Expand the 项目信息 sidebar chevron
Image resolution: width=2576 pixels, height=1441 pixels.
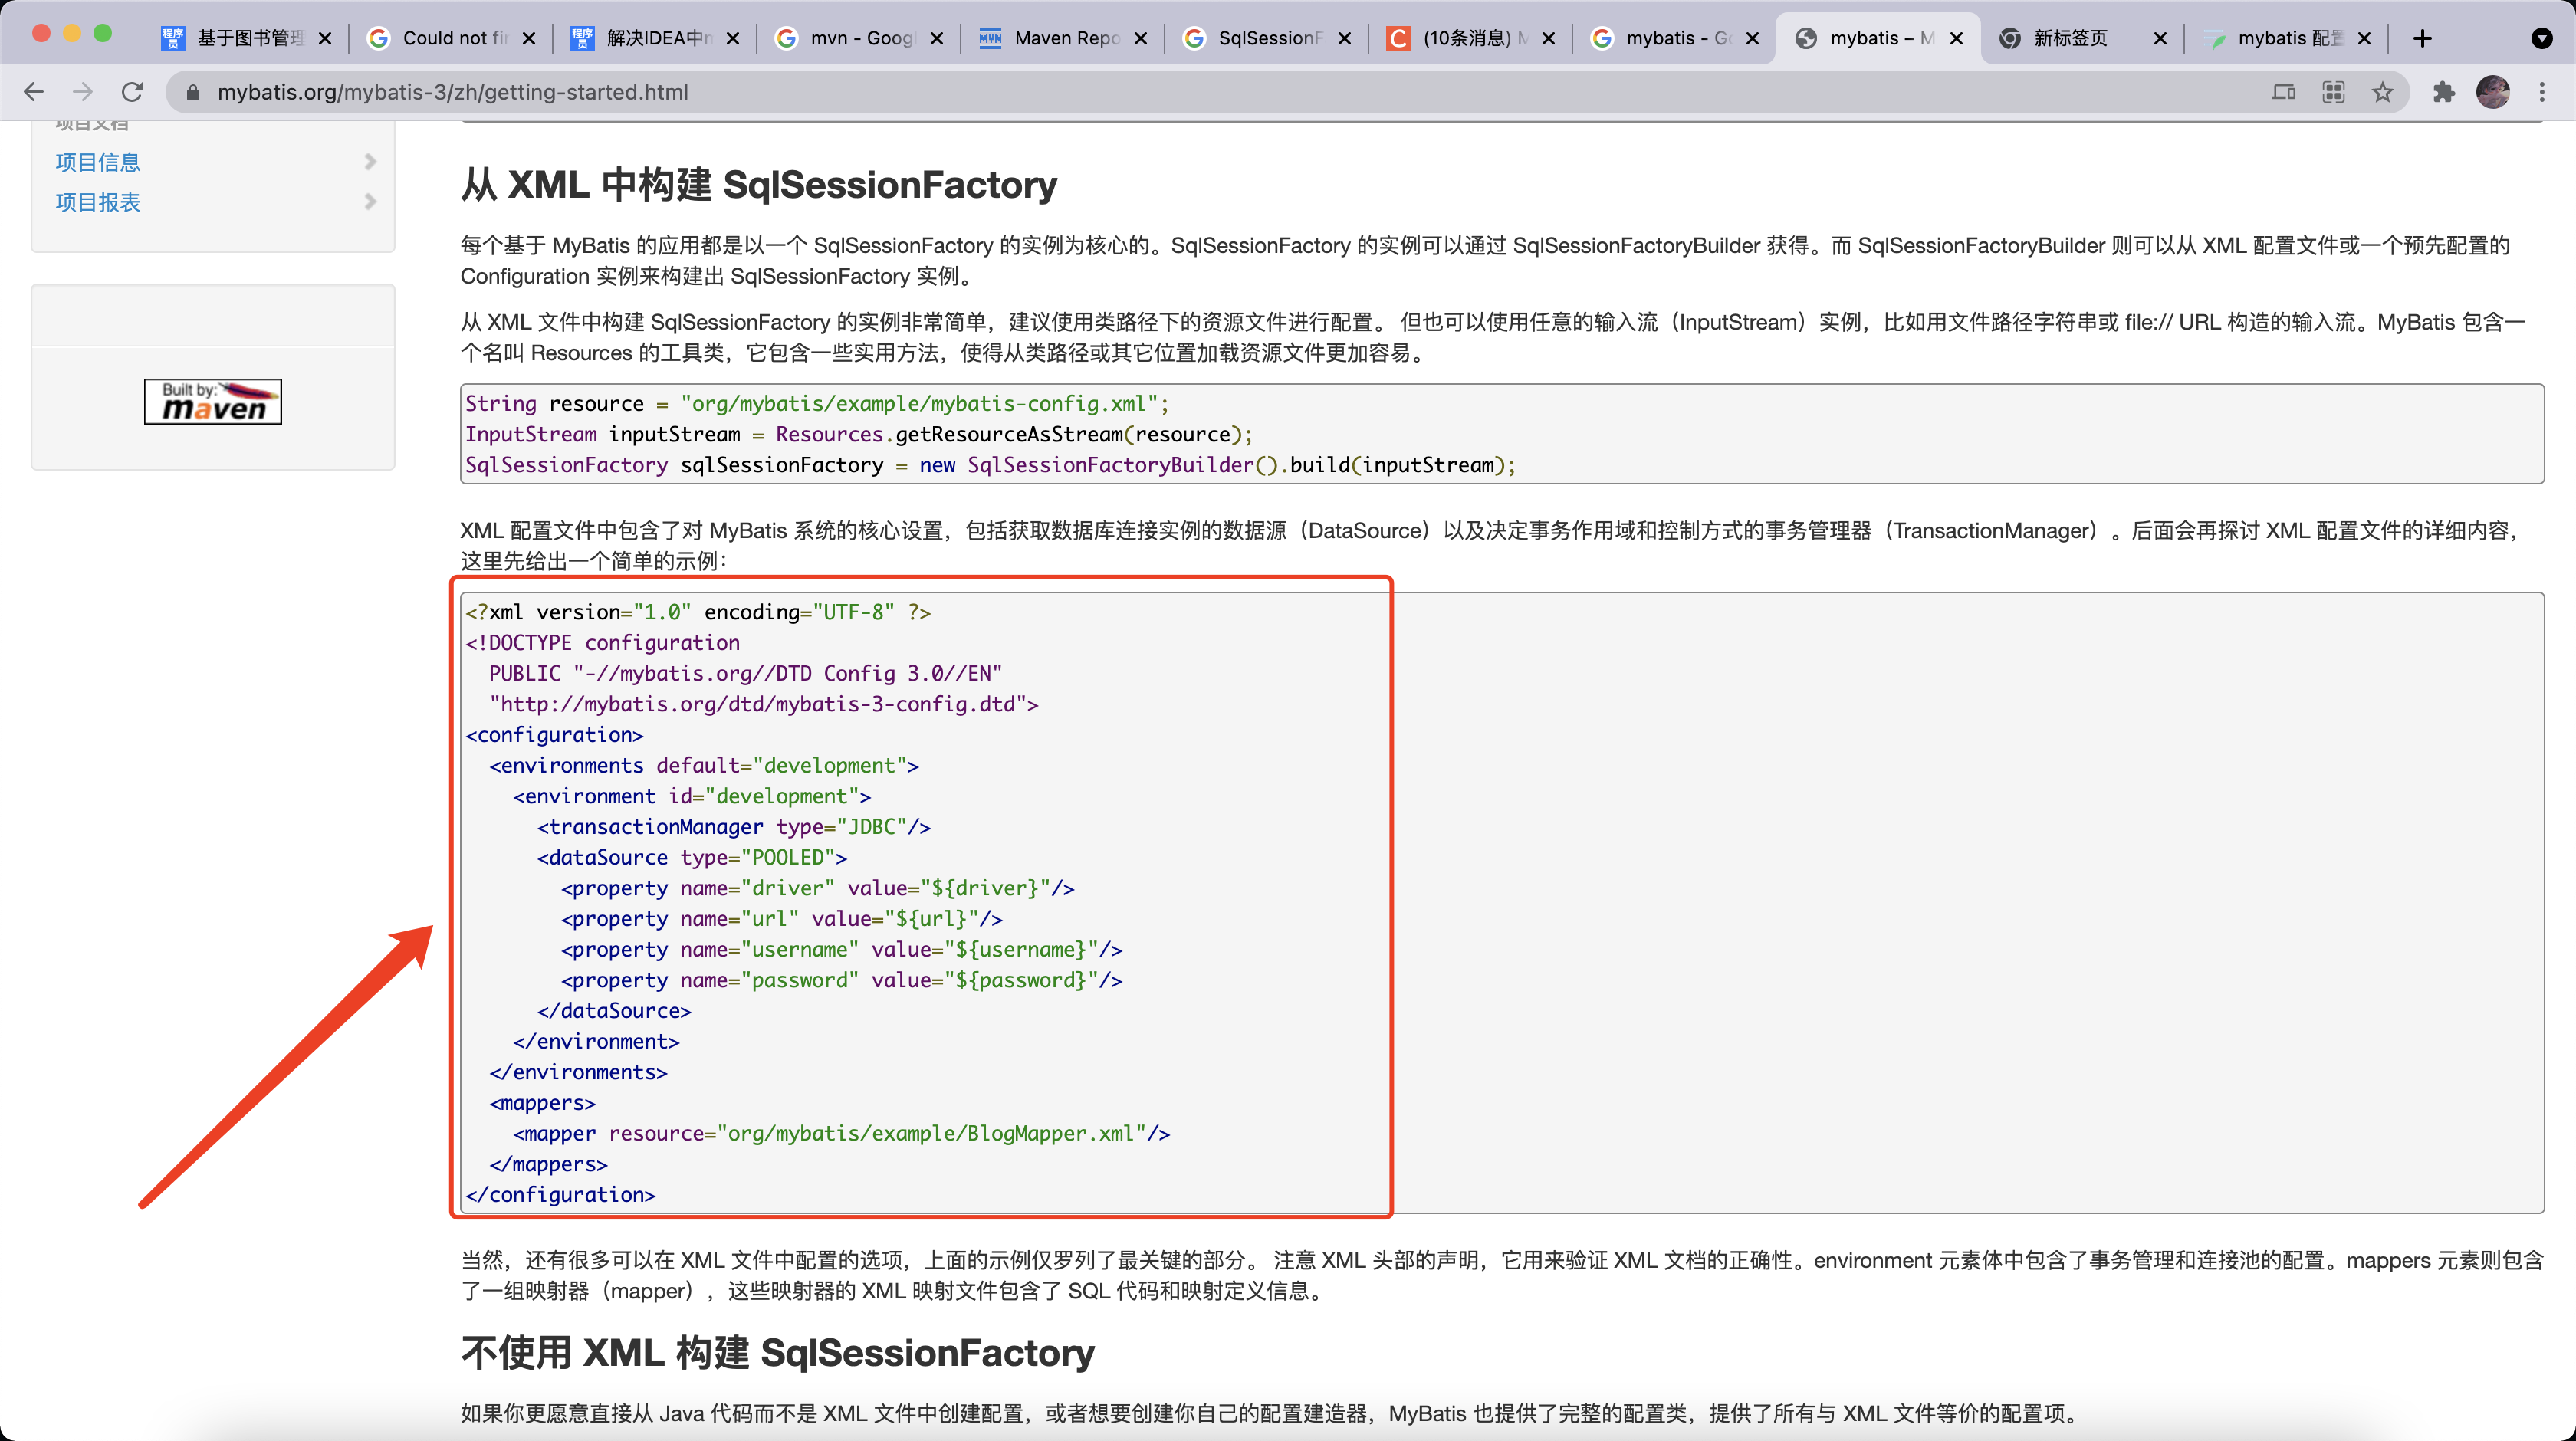click(370, 162)
